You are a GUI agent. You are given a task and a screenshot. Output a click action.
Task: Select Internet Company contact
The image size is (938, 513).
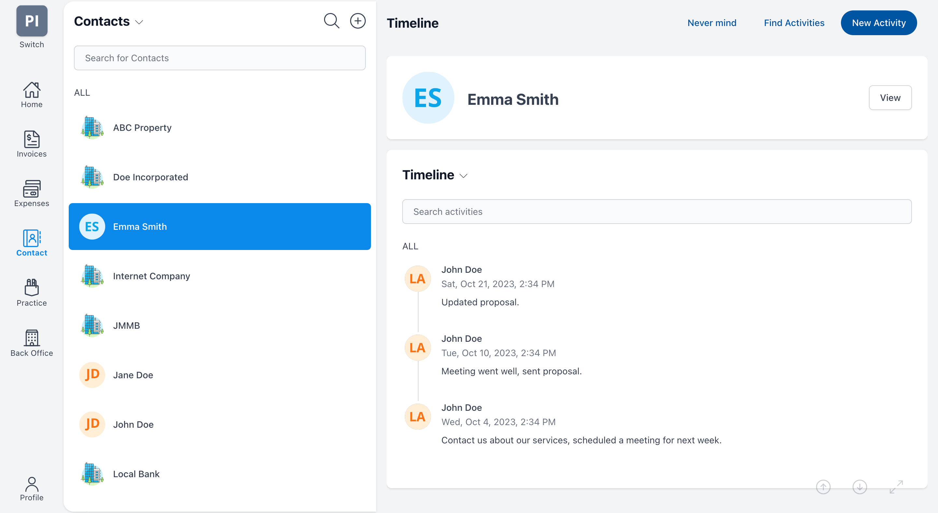pos(151,276)
